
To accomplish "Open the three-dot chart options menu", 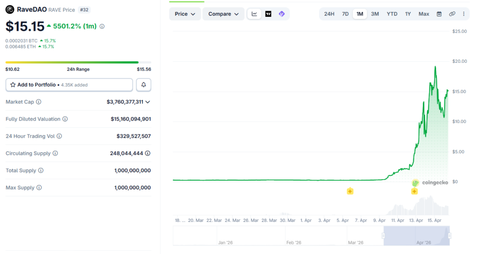I will [463, 14].
